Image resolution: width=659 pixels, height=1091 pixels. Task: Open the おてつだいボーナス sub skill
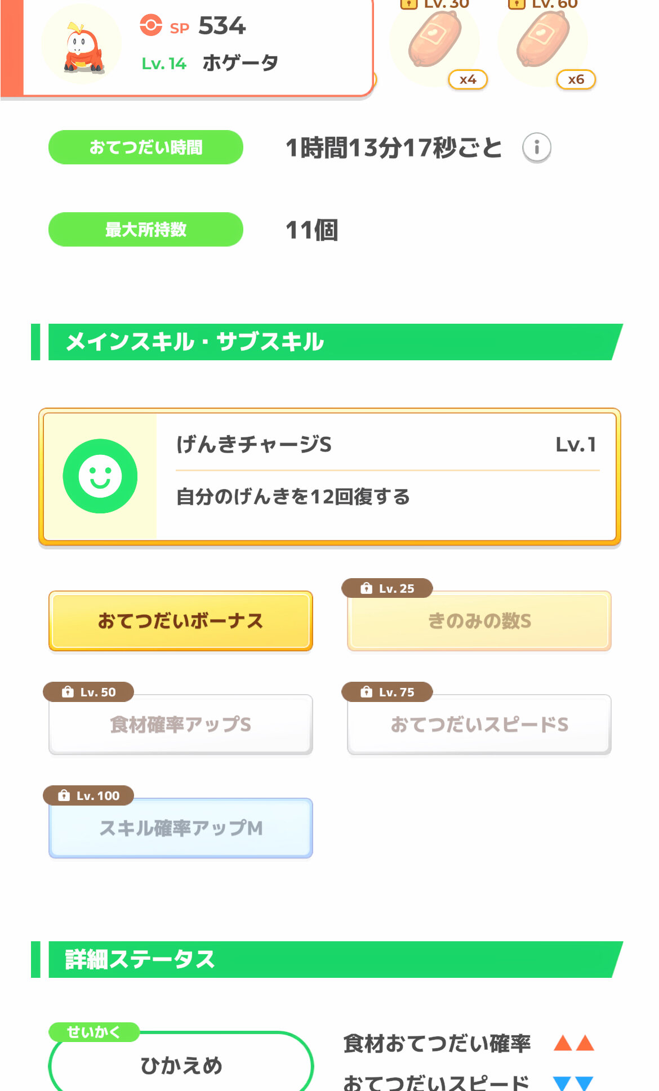[181, 621]
